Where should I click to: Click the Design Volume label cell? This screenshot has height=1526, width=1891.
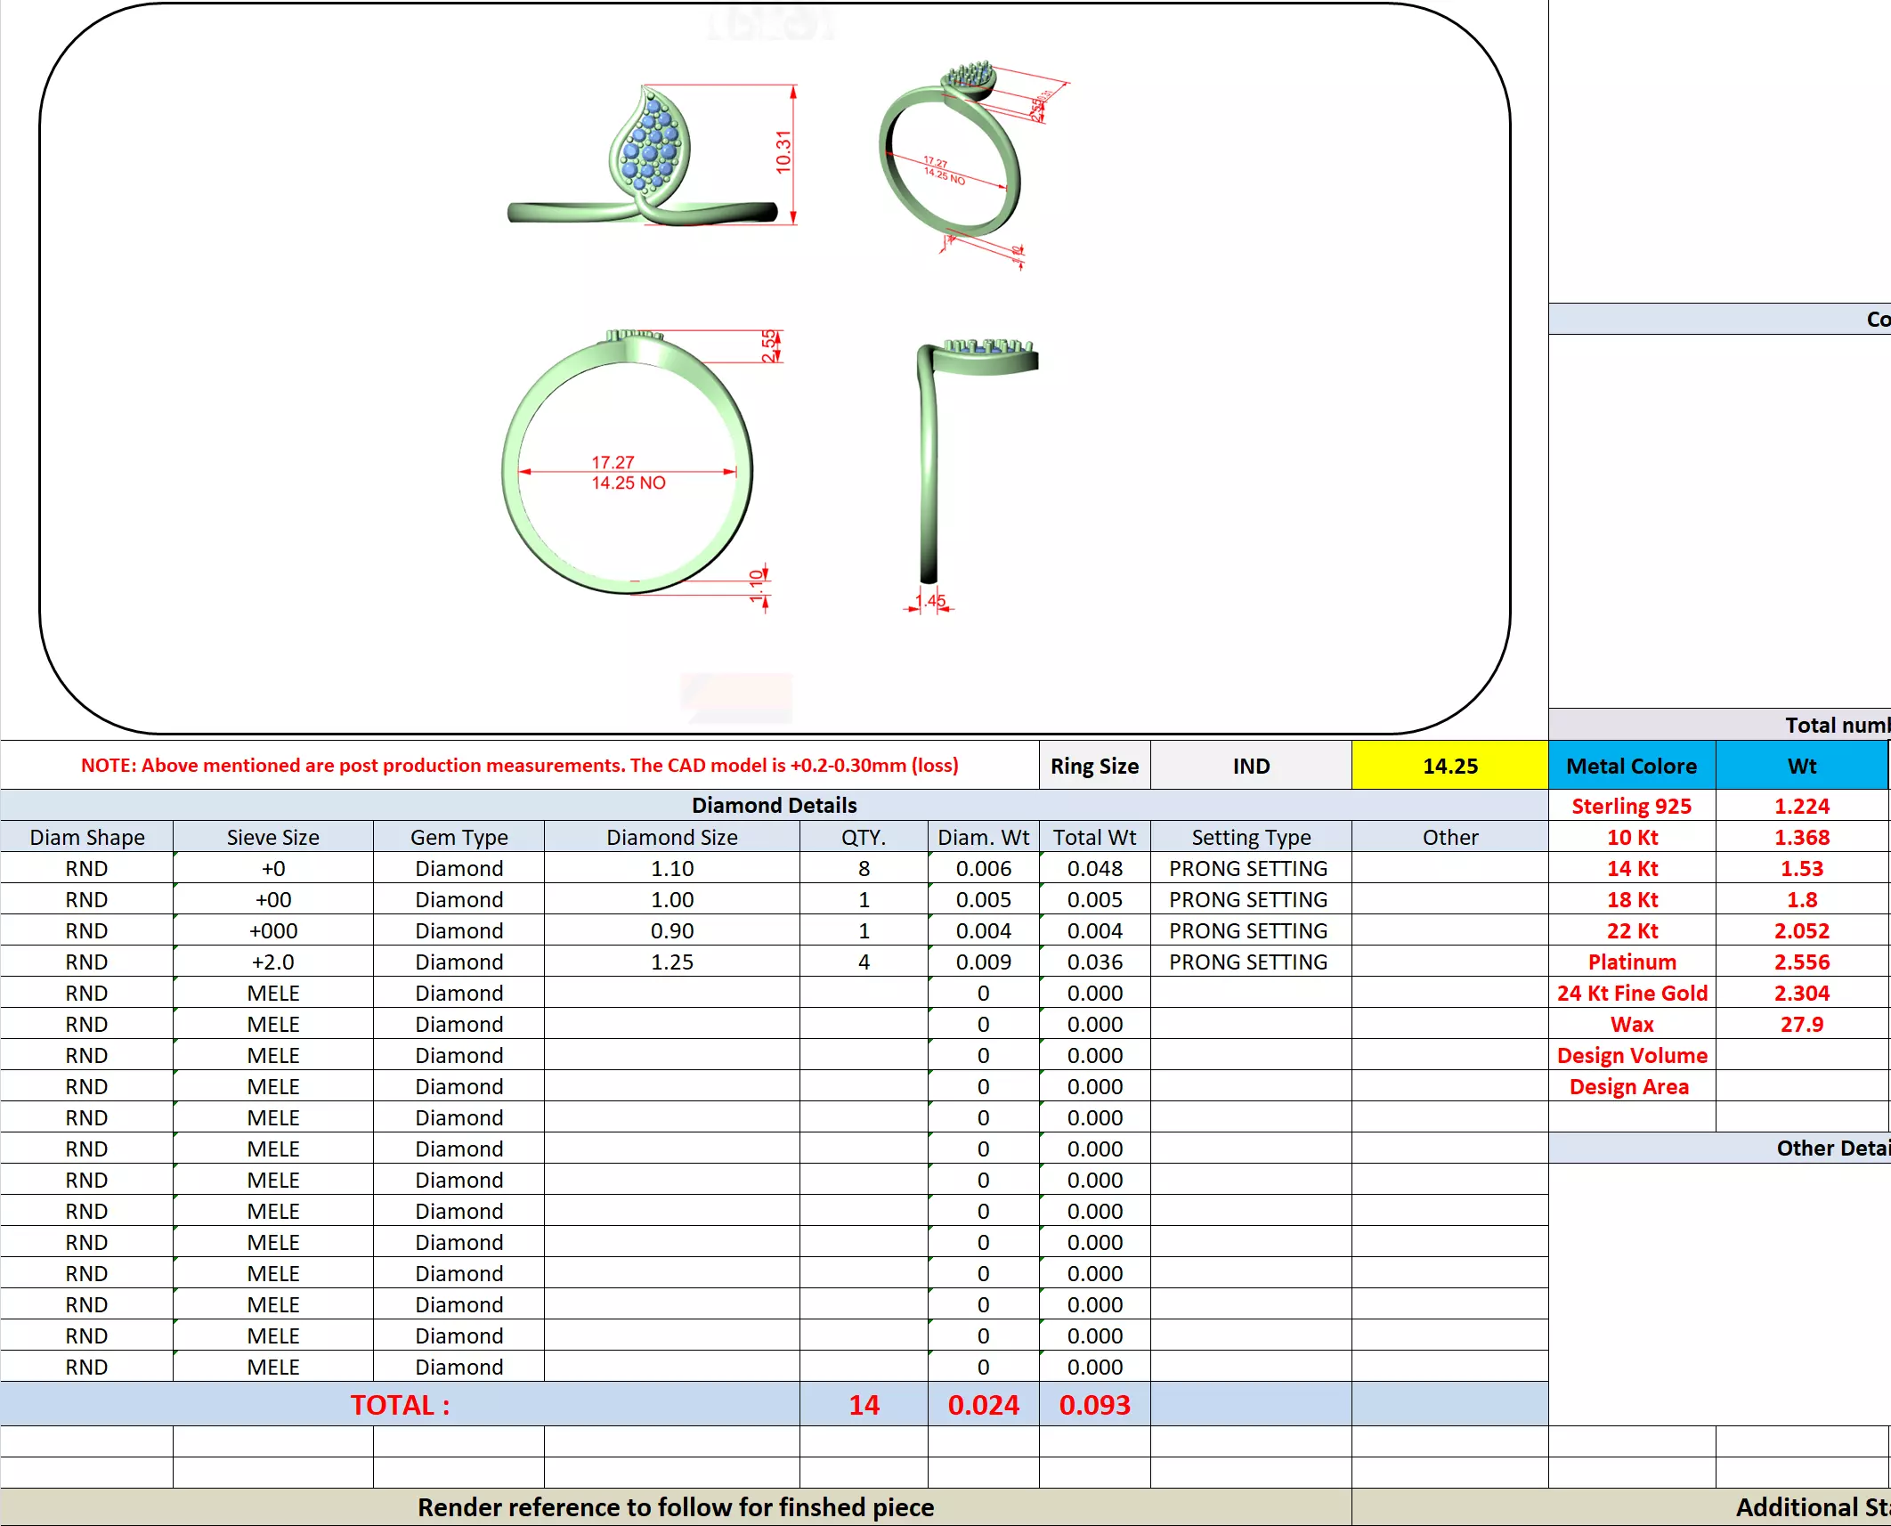[x=1631, y=1055]
